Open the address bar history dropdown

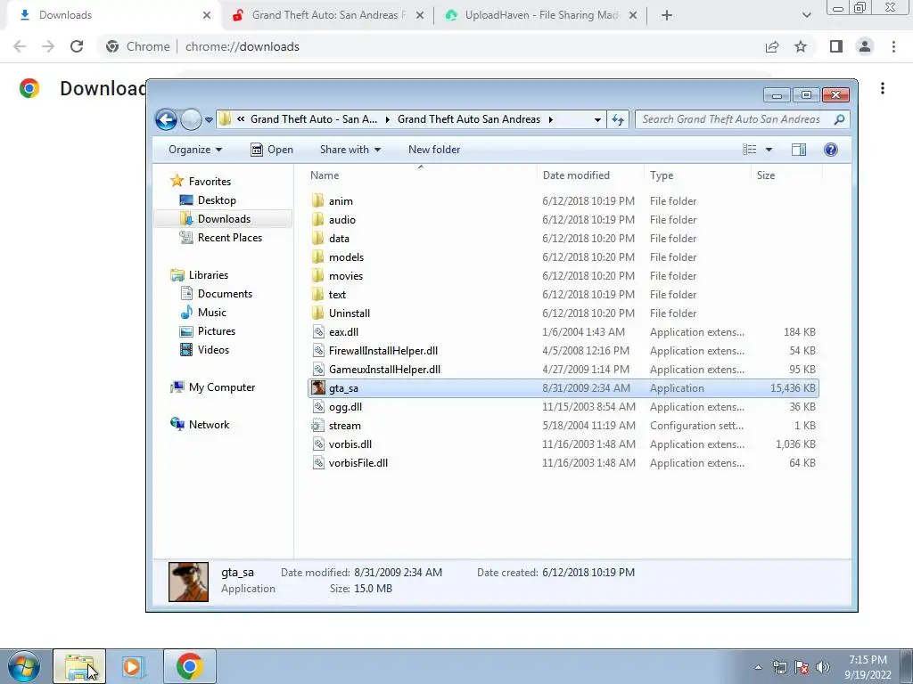tap(597, 120)
